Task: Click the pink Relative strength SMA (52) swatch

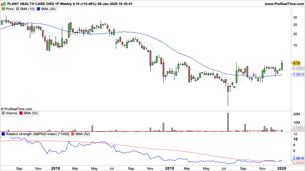Action: [72, 134]
